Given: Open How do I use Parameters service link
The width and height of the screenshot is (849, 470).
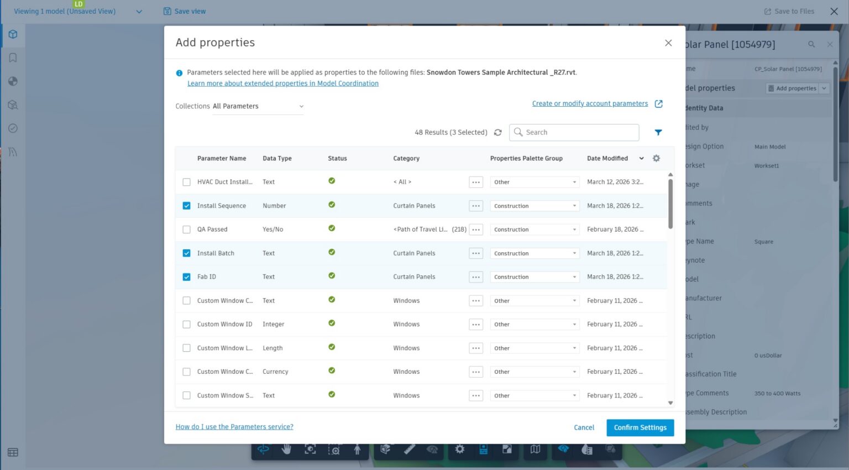Looking at the screenshot, I should point(234,427).
